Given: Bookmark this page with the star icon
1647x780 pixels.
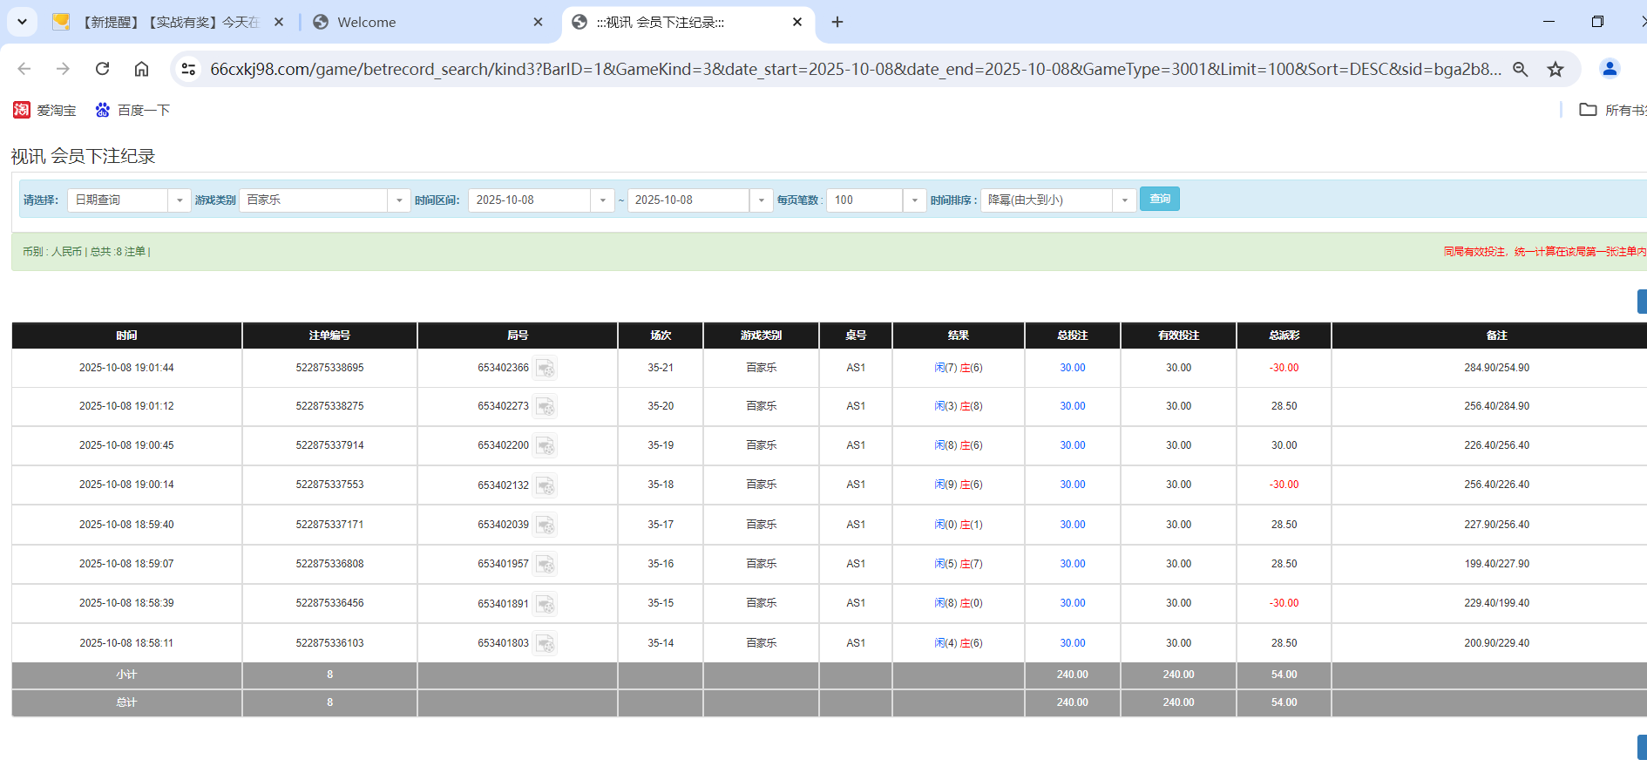Looking at the screenshot, I should pos(1555,69).
